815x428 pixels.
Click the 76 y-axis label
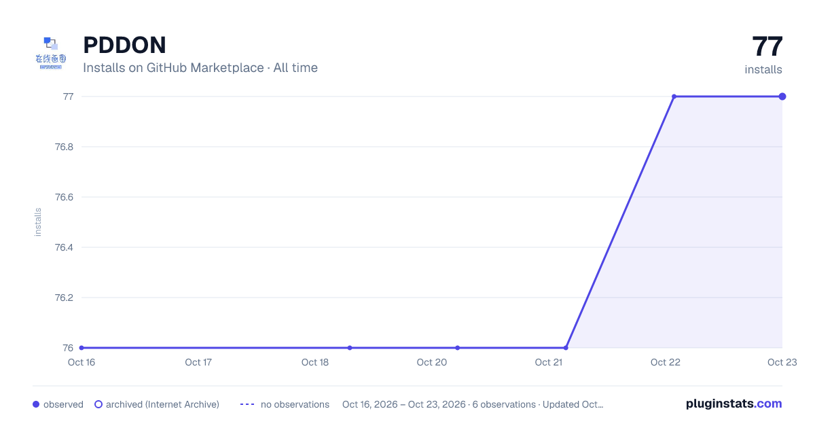[68, 348]
